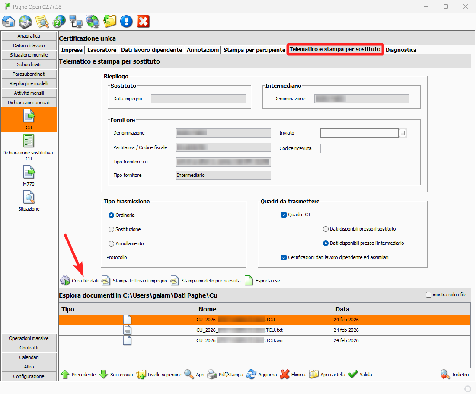
Task: Open the Inviato date picker button
Action: (403, 133)
